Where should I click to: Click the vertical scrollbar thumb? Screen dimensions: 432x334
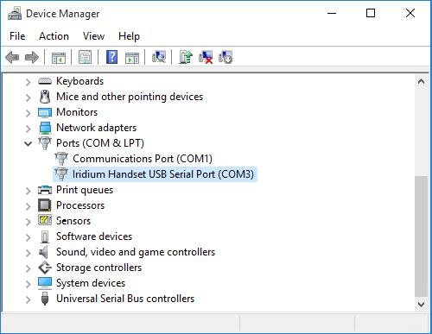click(x=421, y=236)
